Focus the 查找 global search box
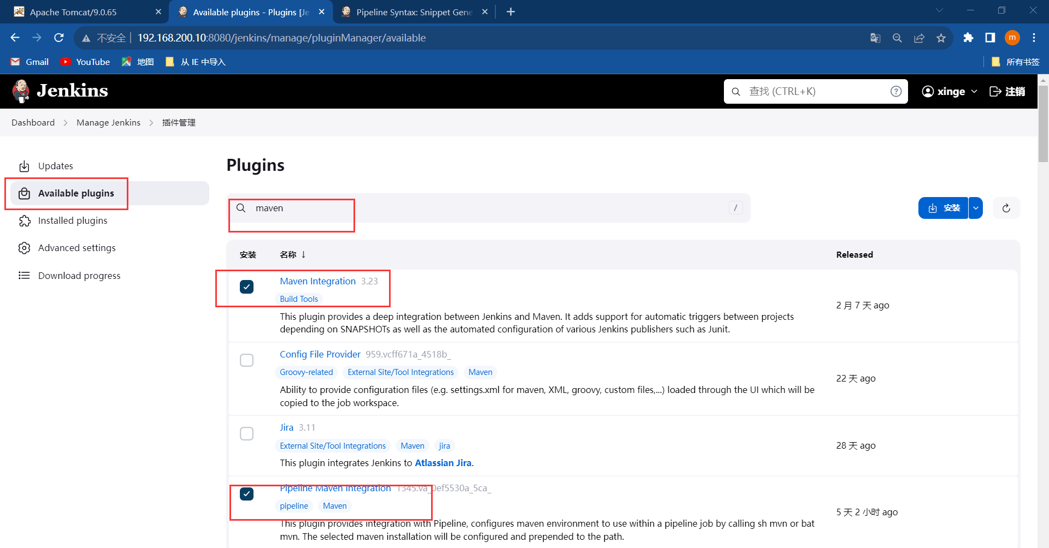 tap(816, 91)
